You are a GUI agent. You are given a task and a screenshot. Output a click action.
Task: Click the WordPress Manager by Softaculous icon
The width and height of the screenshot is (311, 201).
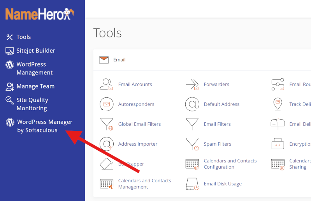click(x=10, y=122)
